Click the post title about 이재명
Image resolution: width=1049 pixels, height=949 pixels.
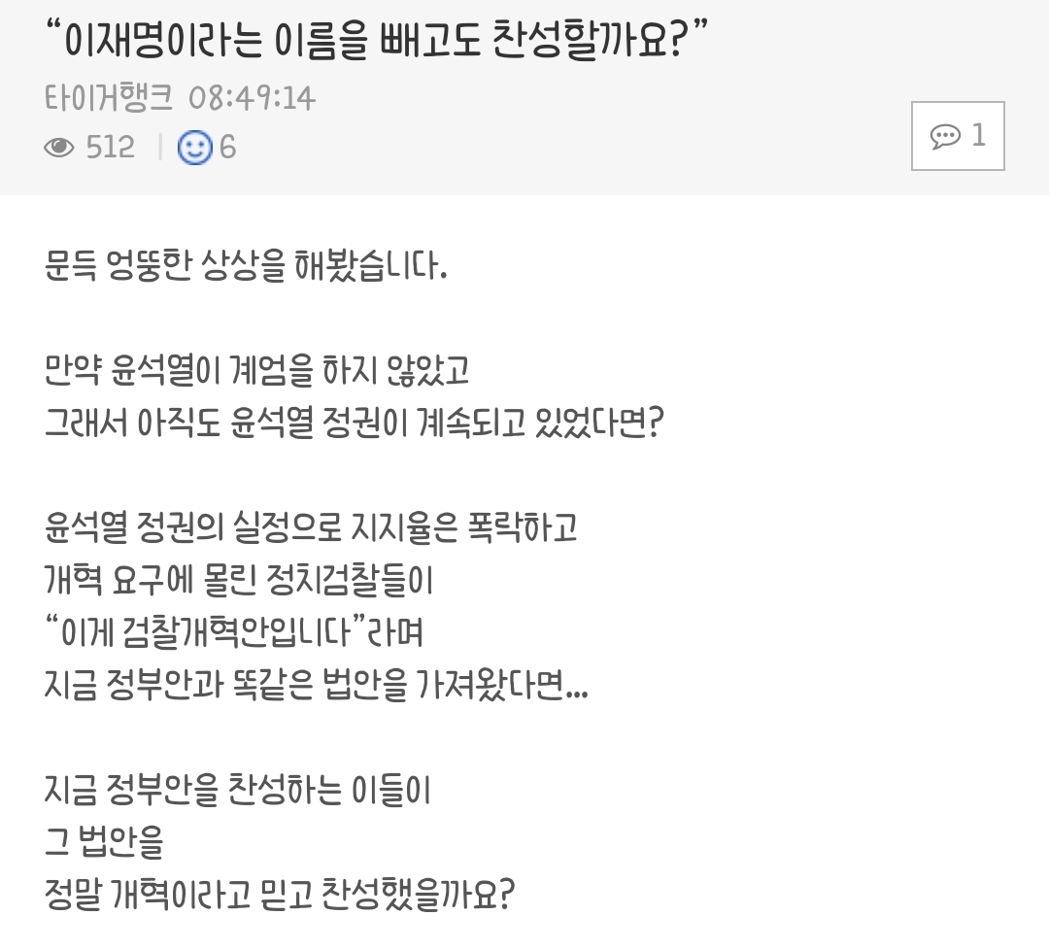point(376,39)
